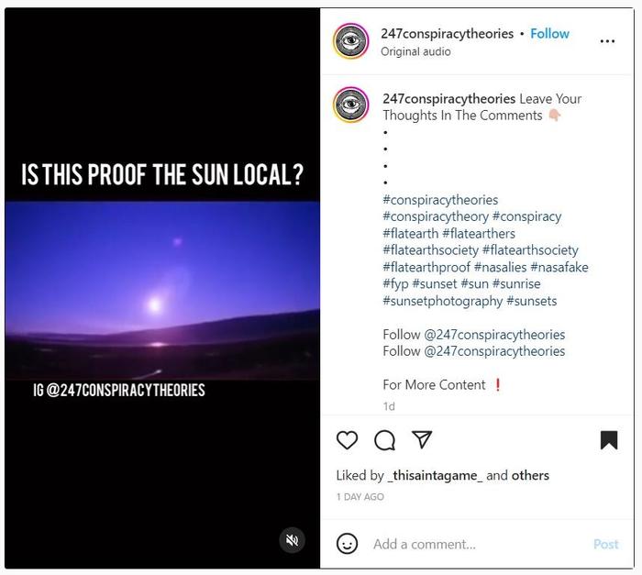
Task: Follow the 247conspiracytheories account
Action: [x=549, y=34]
